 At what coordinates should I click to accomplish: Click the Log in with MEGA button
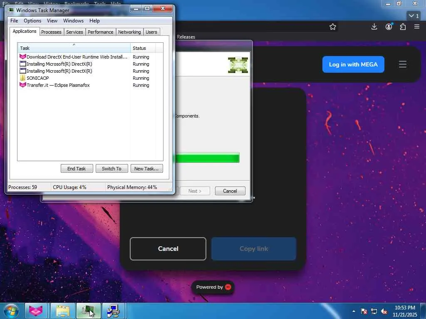click(x=353, y=64)
